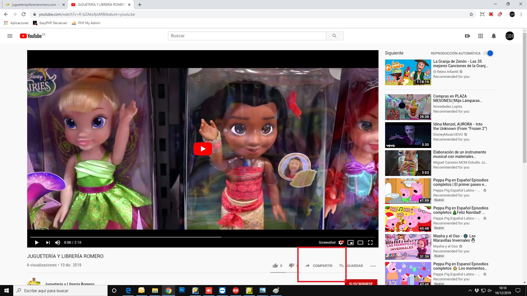Open La Granja de Zenón video thumbnail

pyautogui.click(x=408, y=72)
